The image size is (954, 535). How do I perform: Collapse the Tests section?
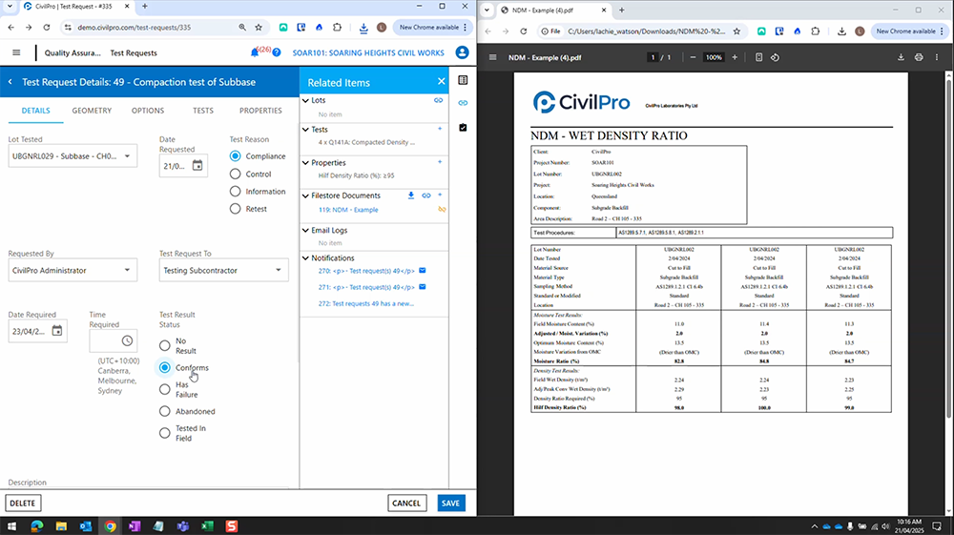click(x=305, y=130)
